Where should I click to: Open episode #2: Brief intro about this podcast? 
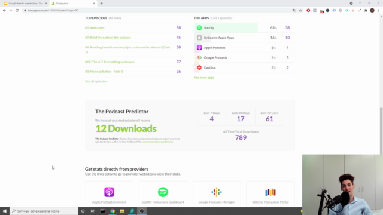point(108,38)
